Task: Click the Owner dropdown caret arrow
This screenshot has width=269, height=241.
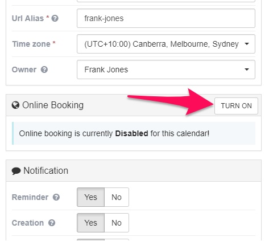Action: point(247,70)
